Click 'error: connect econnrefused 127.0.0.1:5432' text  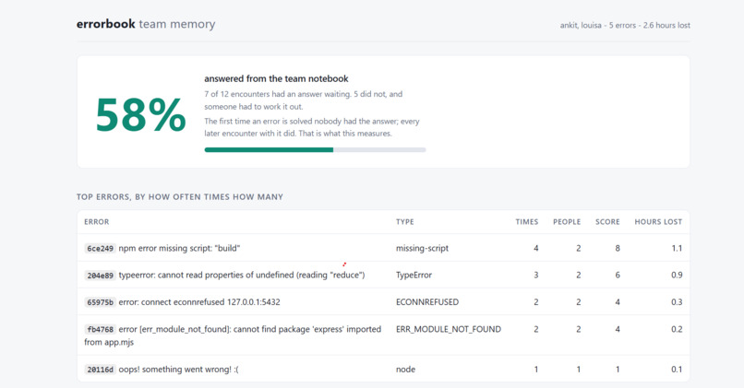199,302
